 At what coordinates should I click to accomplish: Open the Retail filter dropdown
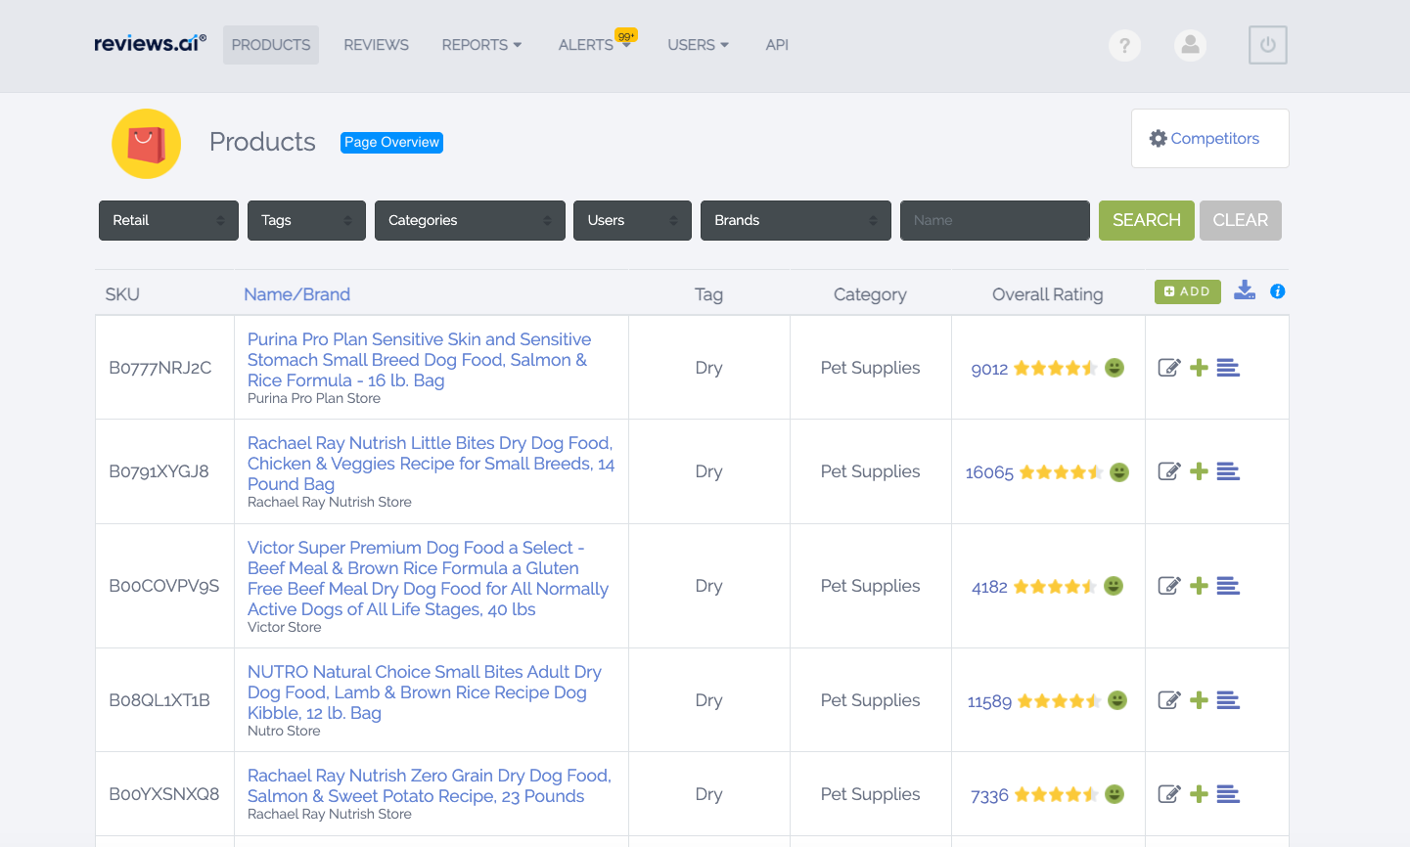click(167, 220)
